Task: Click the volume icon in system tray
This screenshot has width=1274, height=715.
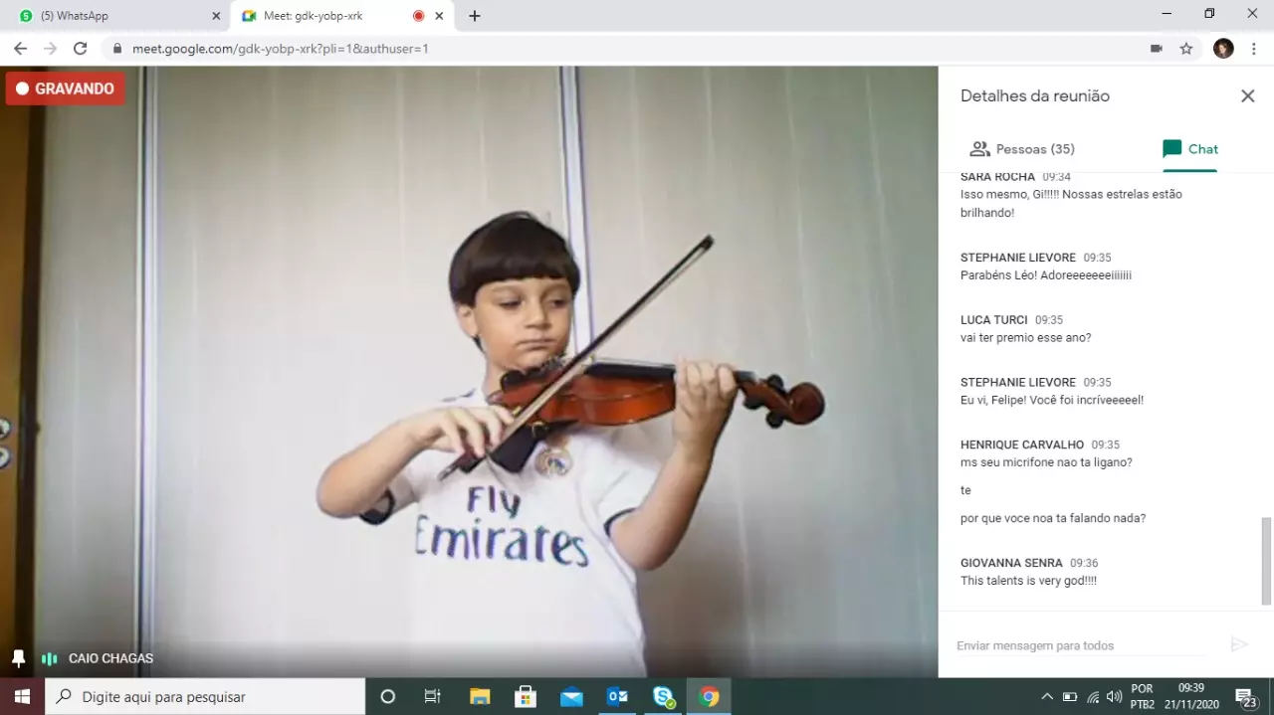Action: 1114,696
